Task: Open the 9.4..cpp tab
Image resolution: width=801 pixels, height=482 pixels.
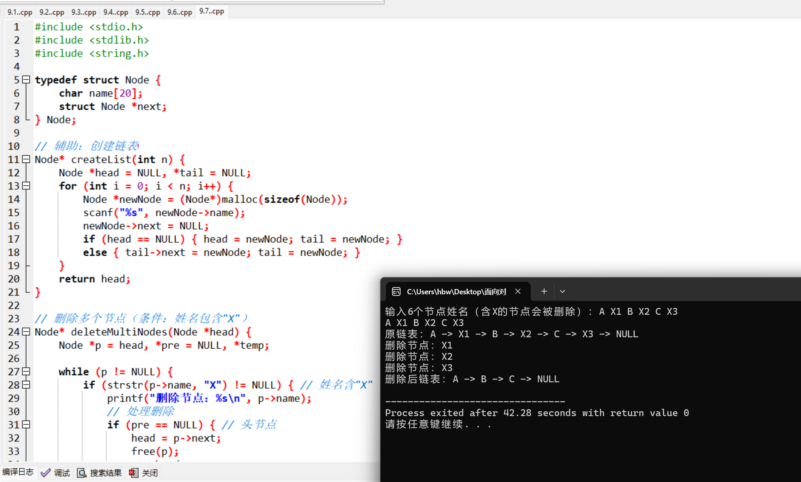Action: 115,12
